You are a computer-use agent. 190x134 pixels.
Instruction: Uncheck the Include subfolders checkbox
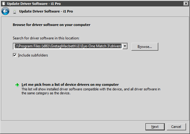[15, 55]
